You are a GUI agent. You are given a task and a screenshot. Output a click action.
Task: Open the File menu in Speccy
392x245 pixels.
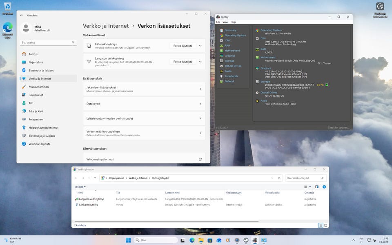tap(218, 22)
